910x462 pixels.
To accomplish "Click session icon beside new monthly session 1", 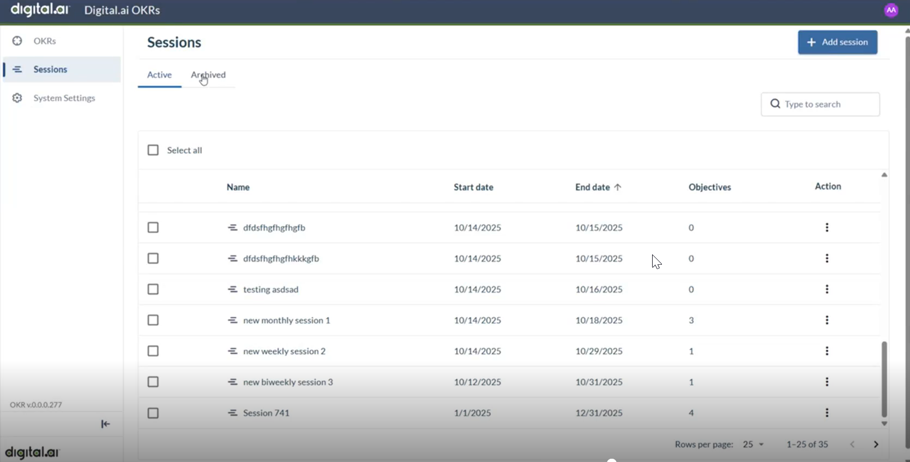I will click(232, 320).
